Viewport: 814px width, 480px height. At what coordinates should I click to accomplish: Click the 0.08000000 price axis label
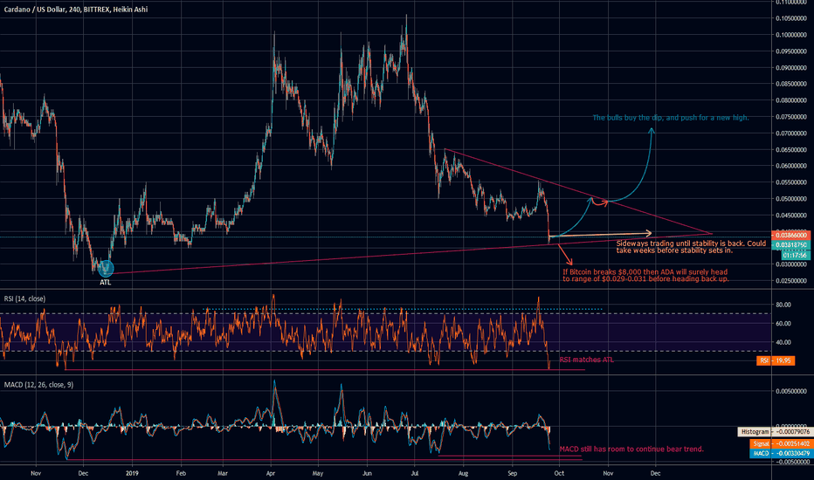[791, 100]
